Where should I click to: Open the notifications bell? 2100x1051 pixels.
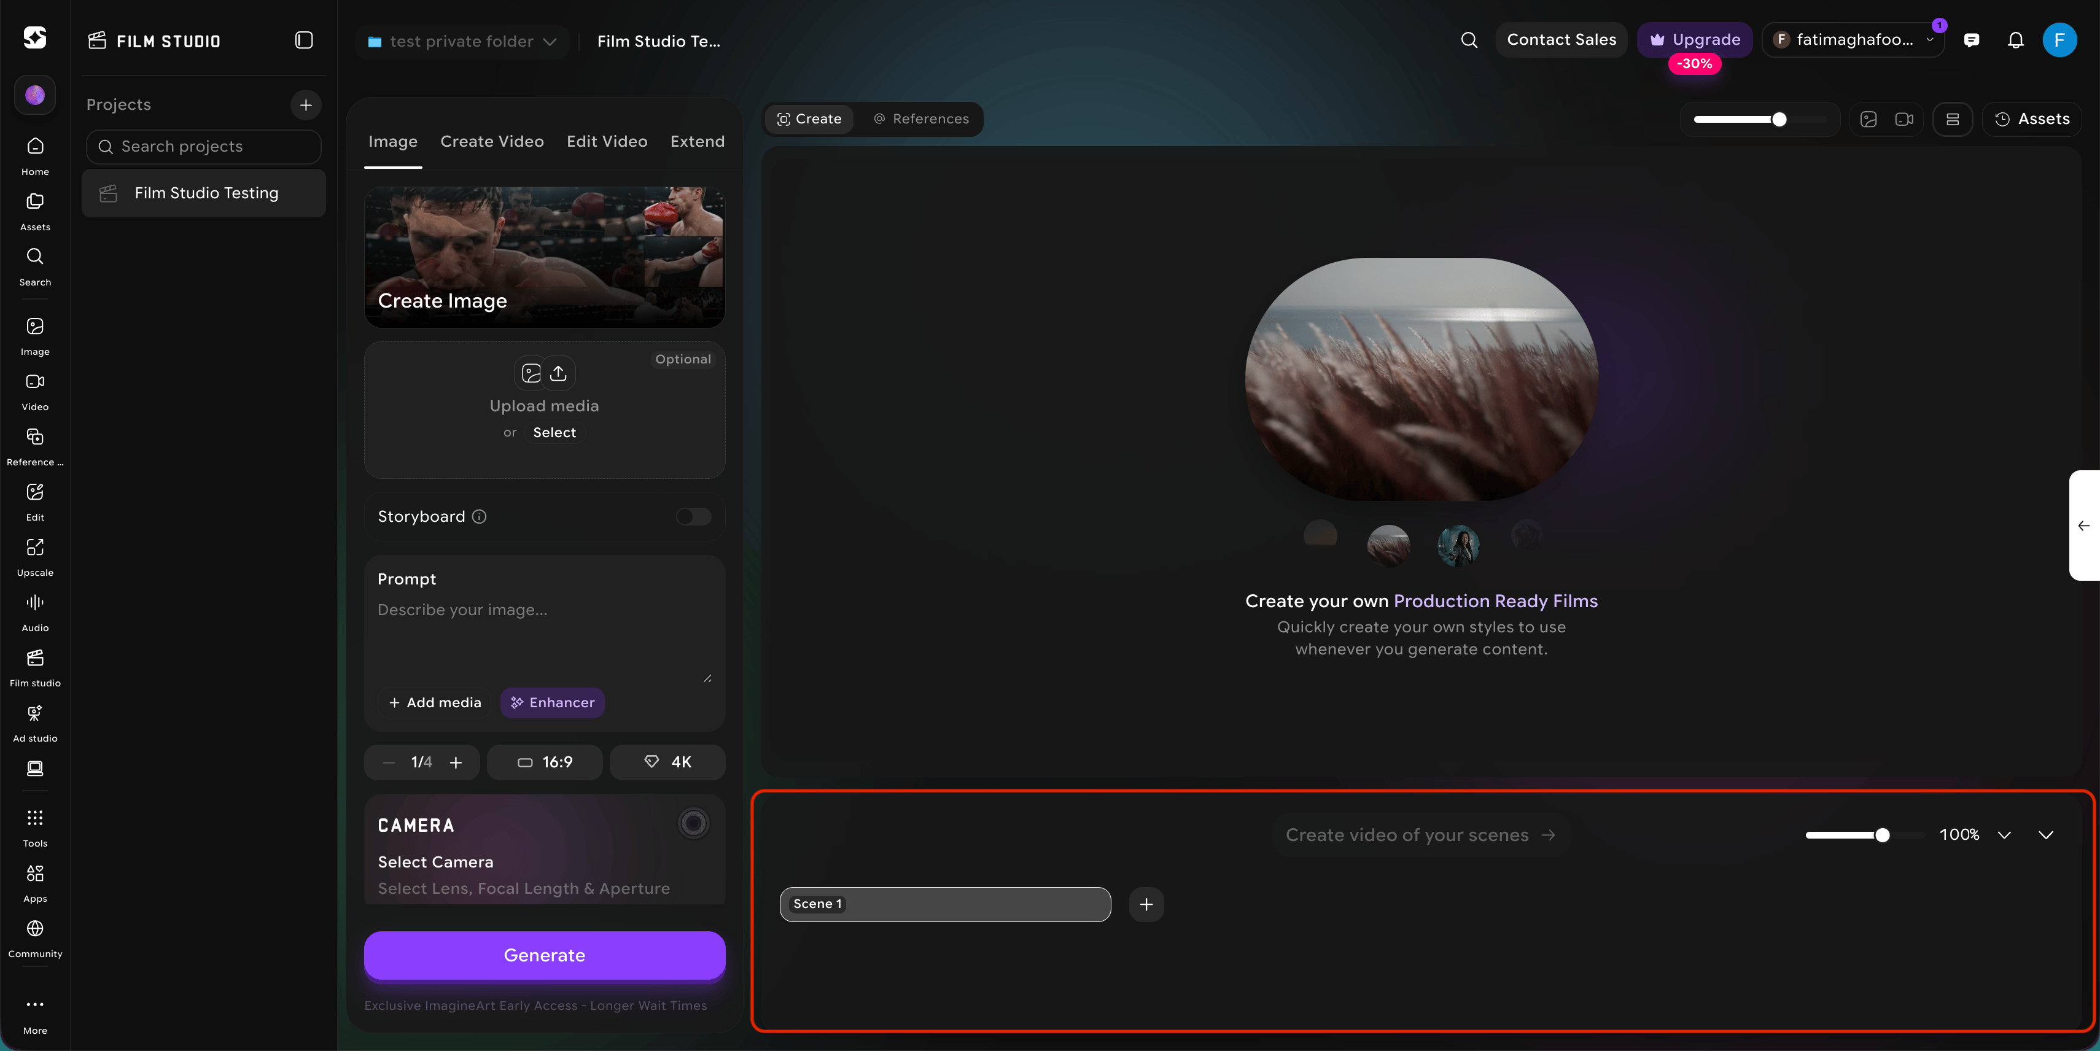tap(2015, 40)
